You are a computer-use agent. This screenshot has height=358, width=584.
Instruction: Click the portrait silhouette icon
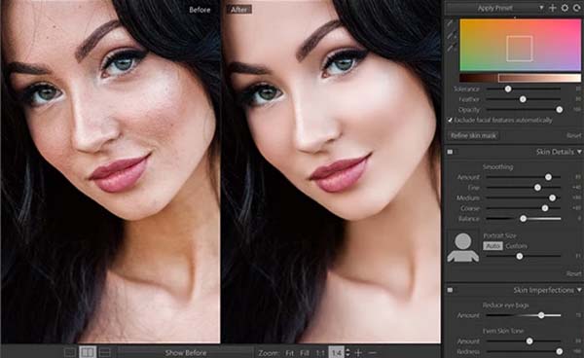(x=463, y=247)
